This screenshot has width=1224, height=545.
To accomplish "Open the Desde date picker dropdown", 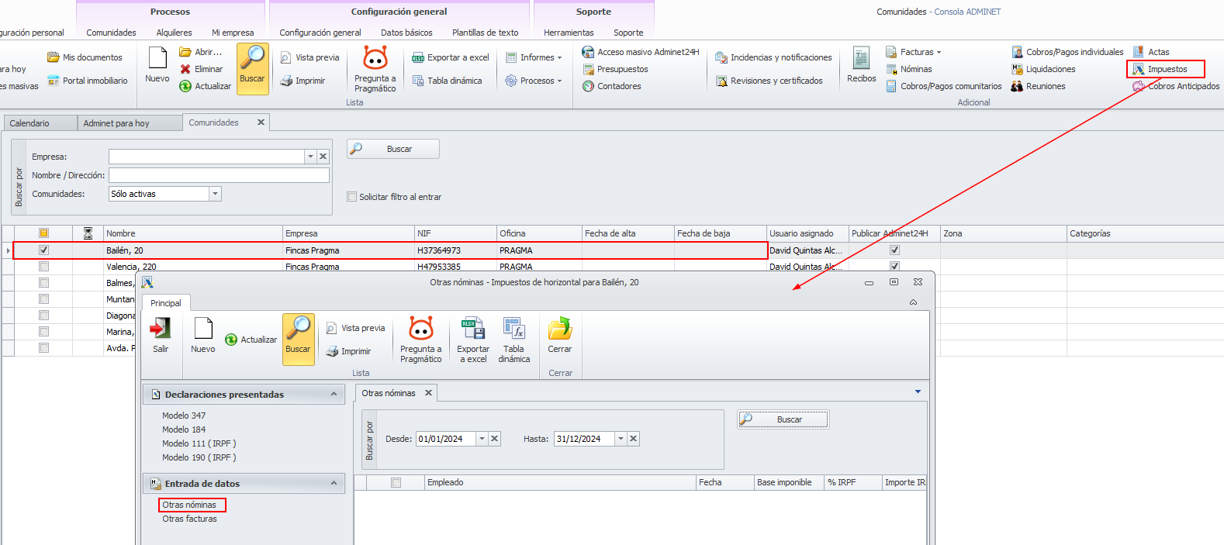I will pyautogui.click(x=482, y=439).
